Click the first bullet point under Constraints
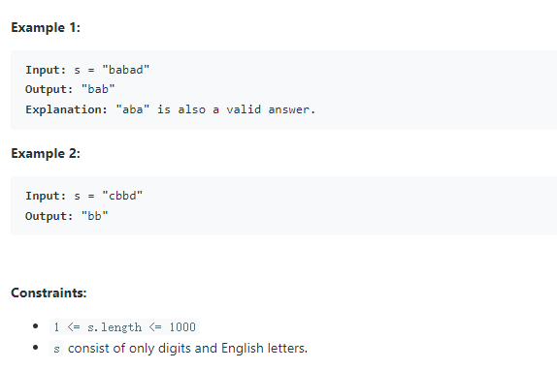This screenshot has width=557, height=370. (35, 326)
